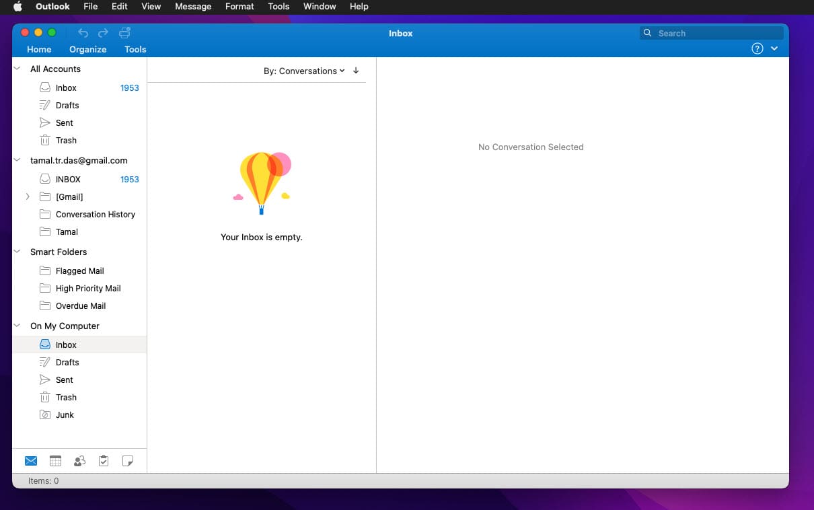Click the Redo arrow

click(102, 32)
